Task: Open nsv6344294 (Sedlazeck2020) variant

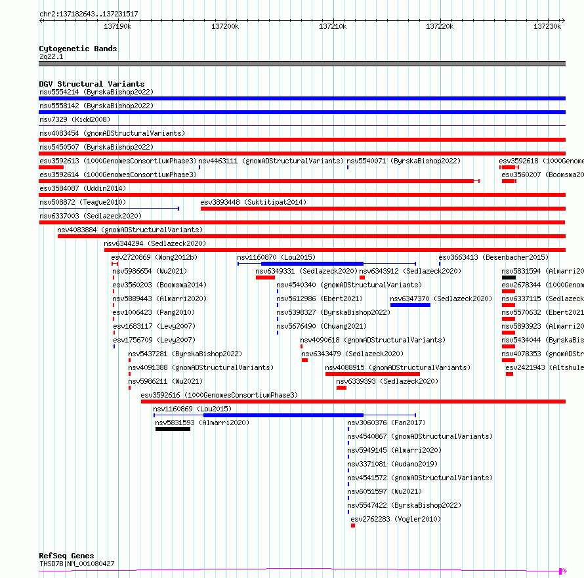Action: tap(155, 243)
